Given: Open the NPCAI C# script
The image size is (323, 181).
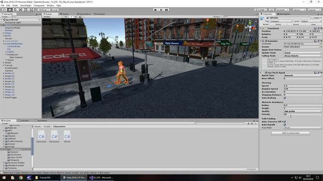Looking at the screenshot, I should (67, 136).
